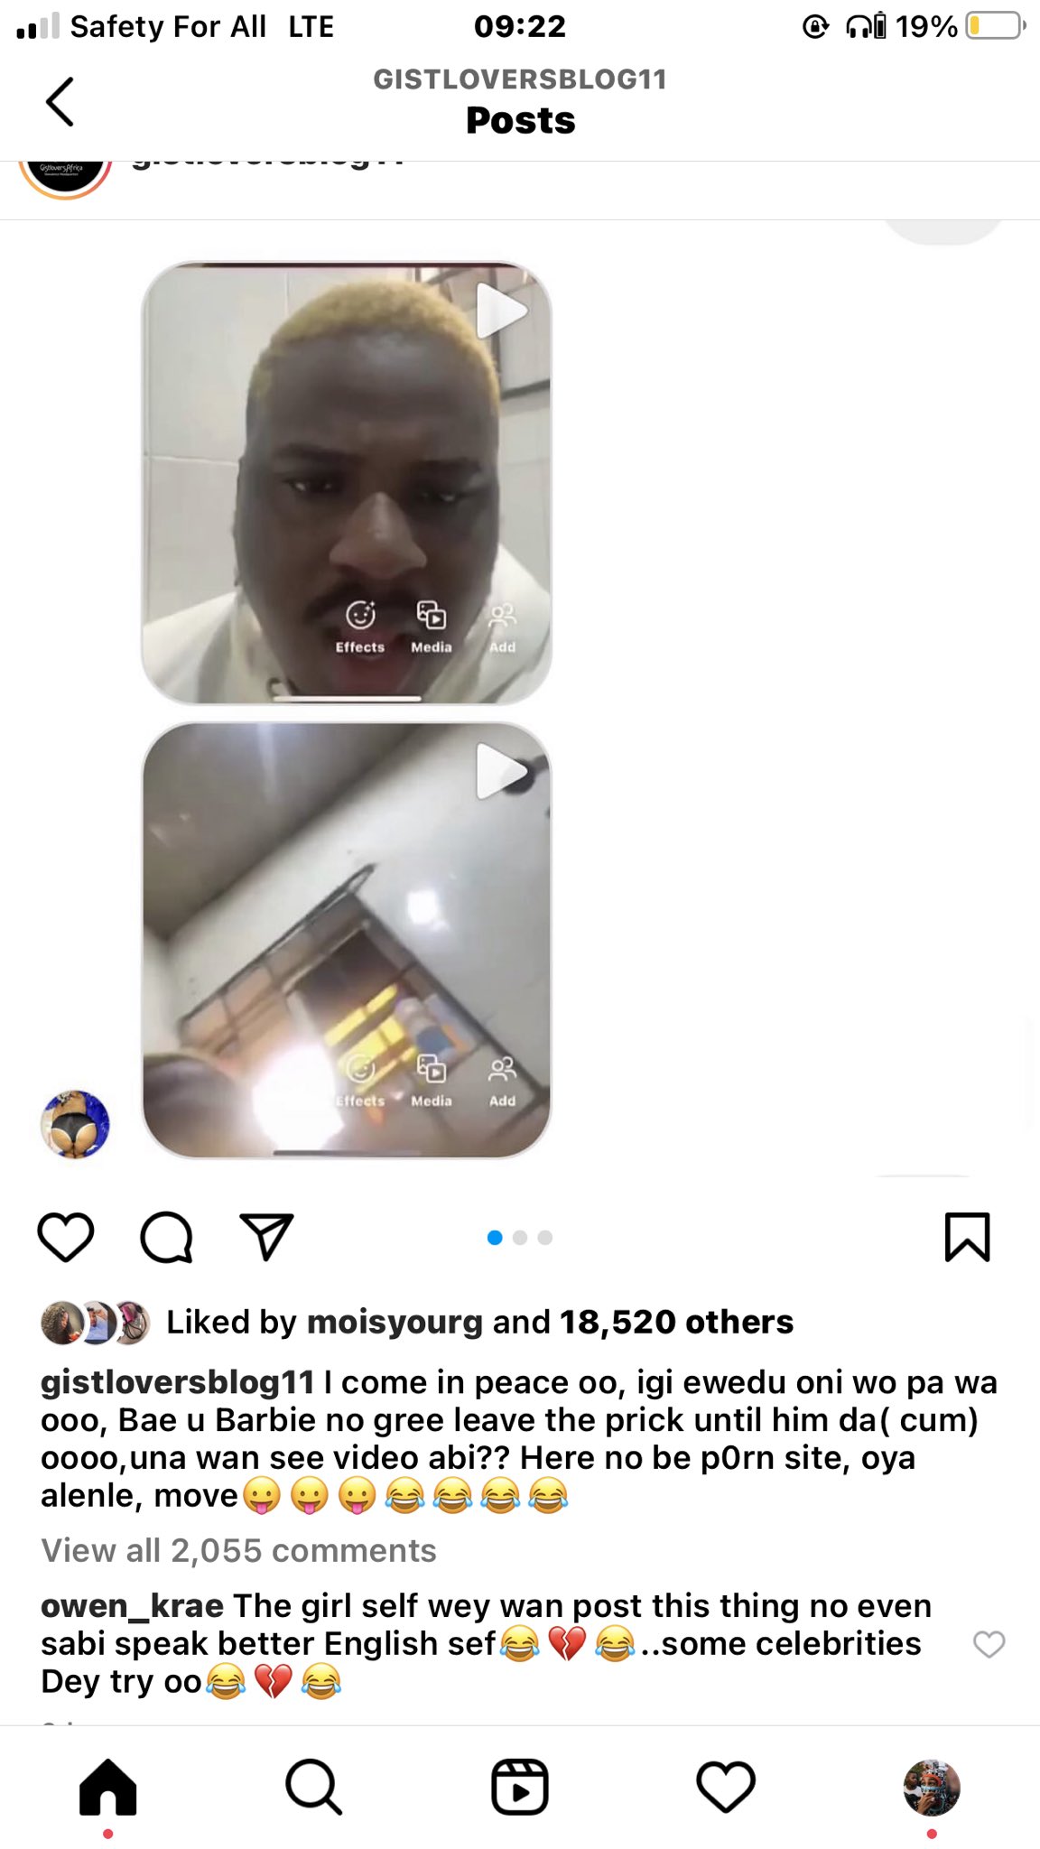Like owen_krae's comment heart
Screen dimensions: 1040x1849
point(989,1644)
